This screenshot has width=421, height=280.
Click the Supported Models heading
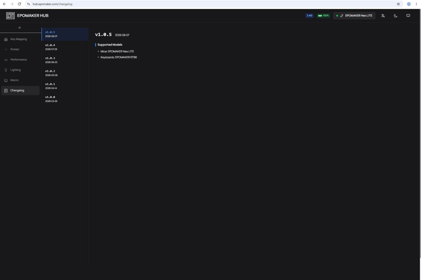pos(110,45)
